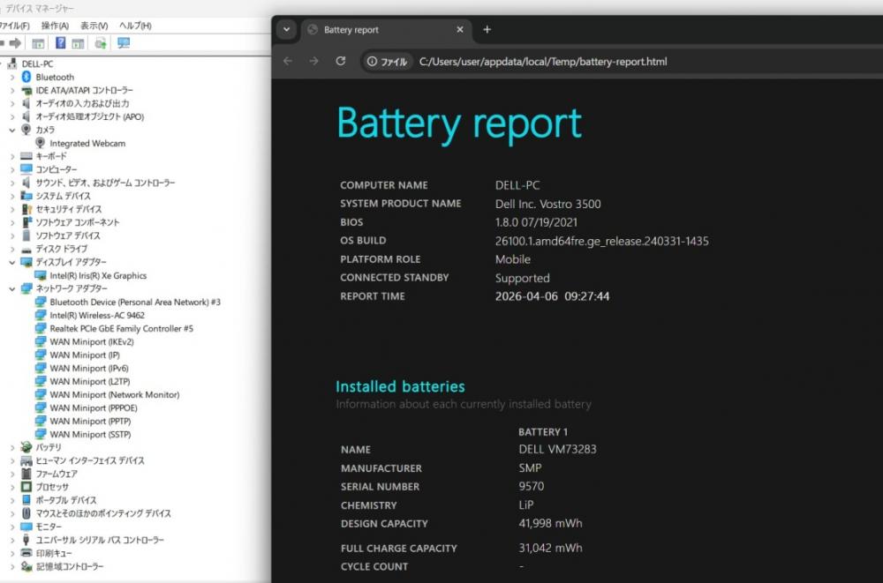
Task: Open the browser tab search dropdown arrow
Action: (286, 29)
